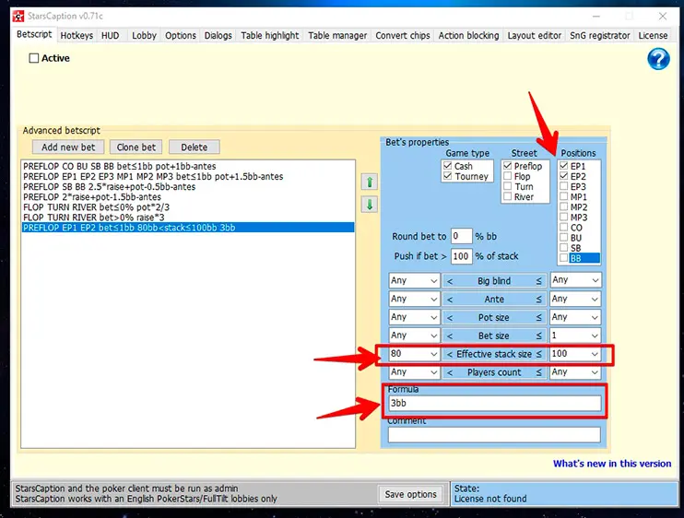Screen dimensions: 684x518
Task: Click the blue help question mark icon
Action: pyautogui.click(x=658, y=59)
